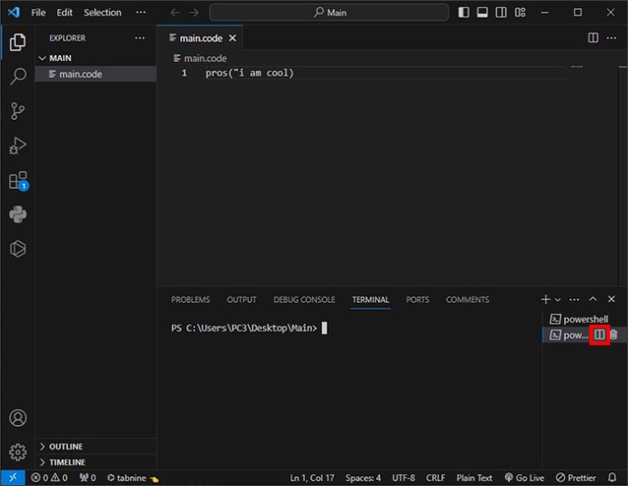
Task: Change language mode via Plain Text
Action: (x=474, y=478)
